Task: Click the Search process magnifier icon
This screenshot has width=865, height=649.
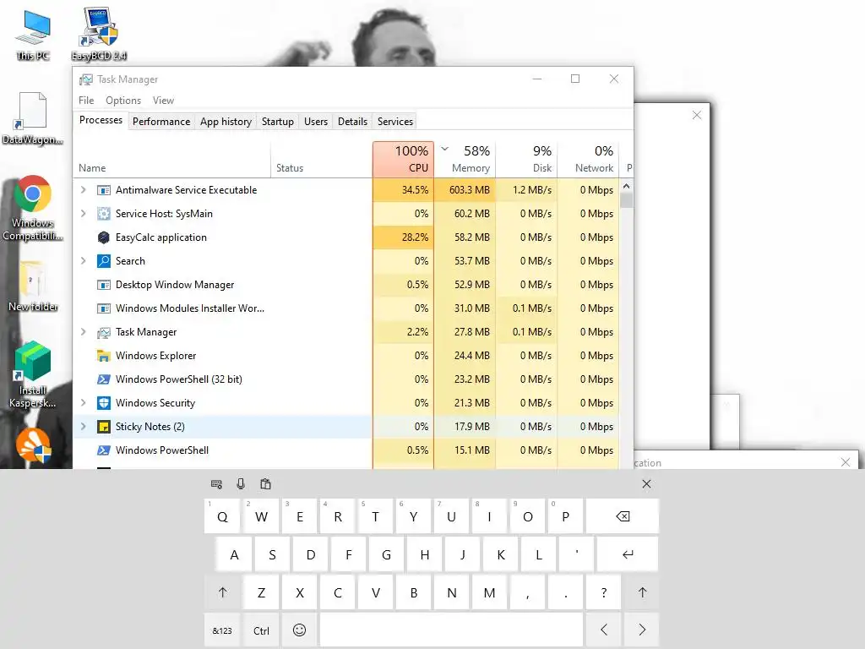Action: [103, 261]
